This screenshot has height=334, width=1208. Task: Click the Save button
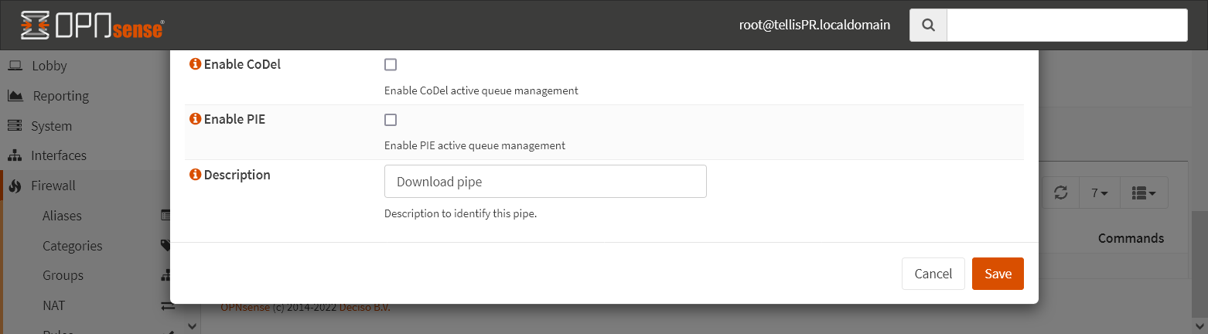pos(998,274)
